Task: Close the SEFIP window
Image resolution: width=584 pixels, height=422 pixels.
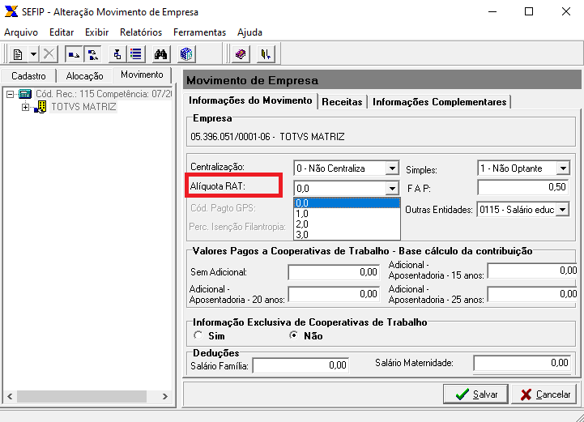Action: point(566,12)
